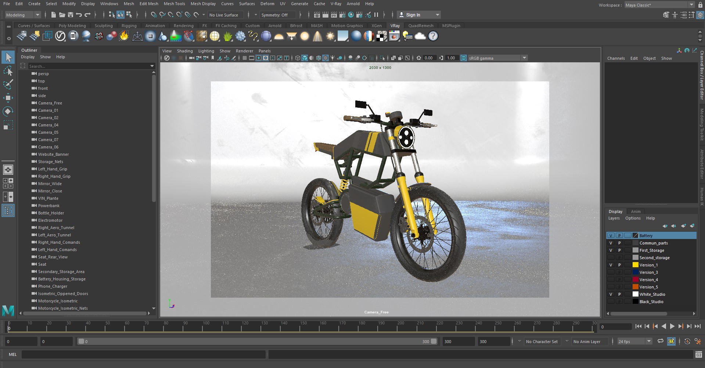This screenshot has width=705, height=368.
Task: Save scene with the floppy disk icon
Action: click(x=71, y=15)
